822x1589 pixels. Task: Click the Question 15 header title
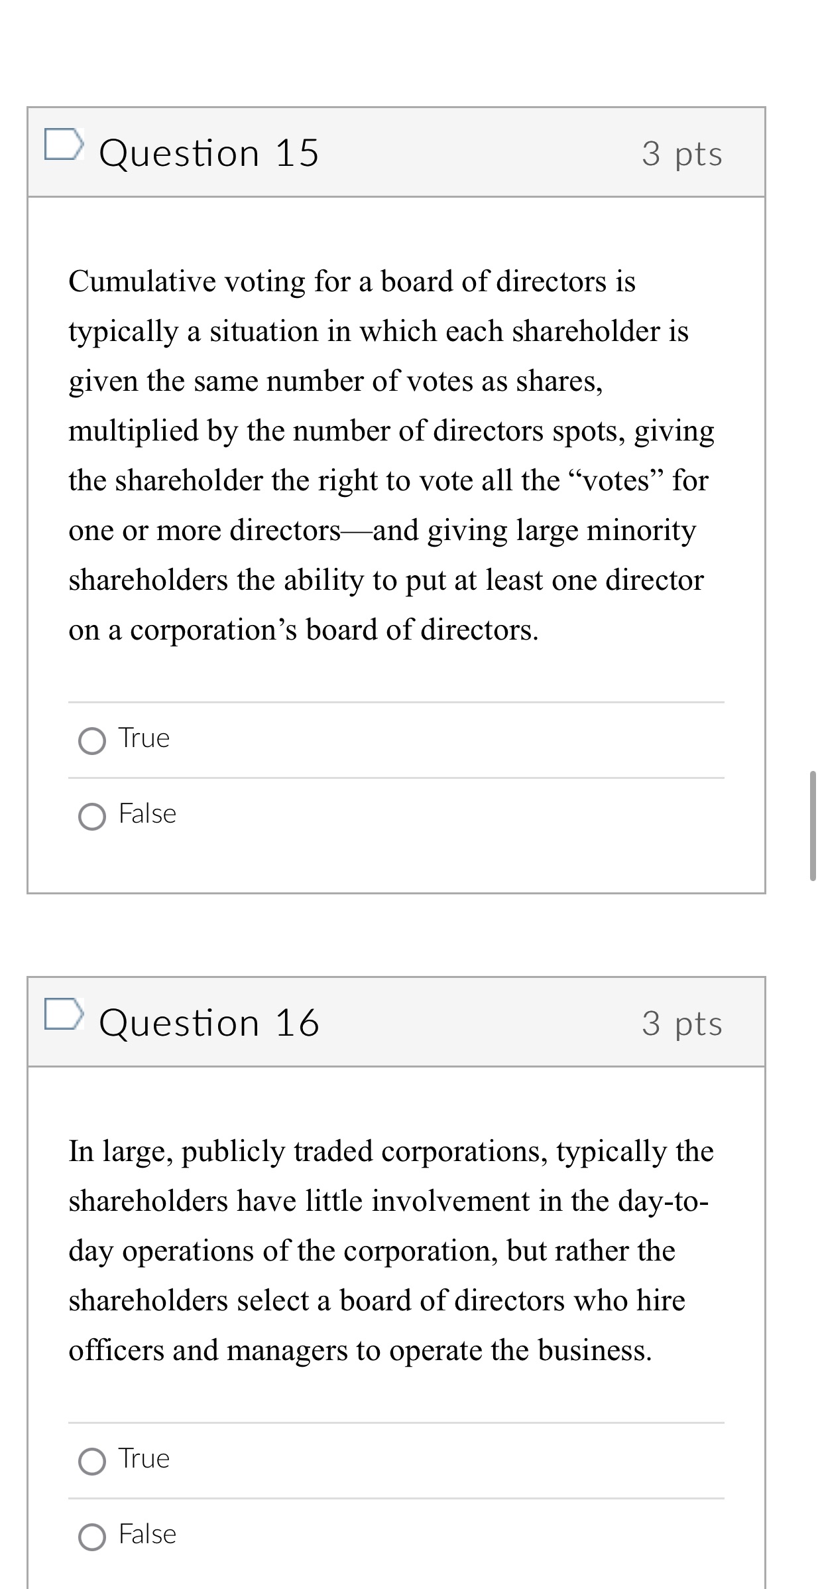pos(210,152)
